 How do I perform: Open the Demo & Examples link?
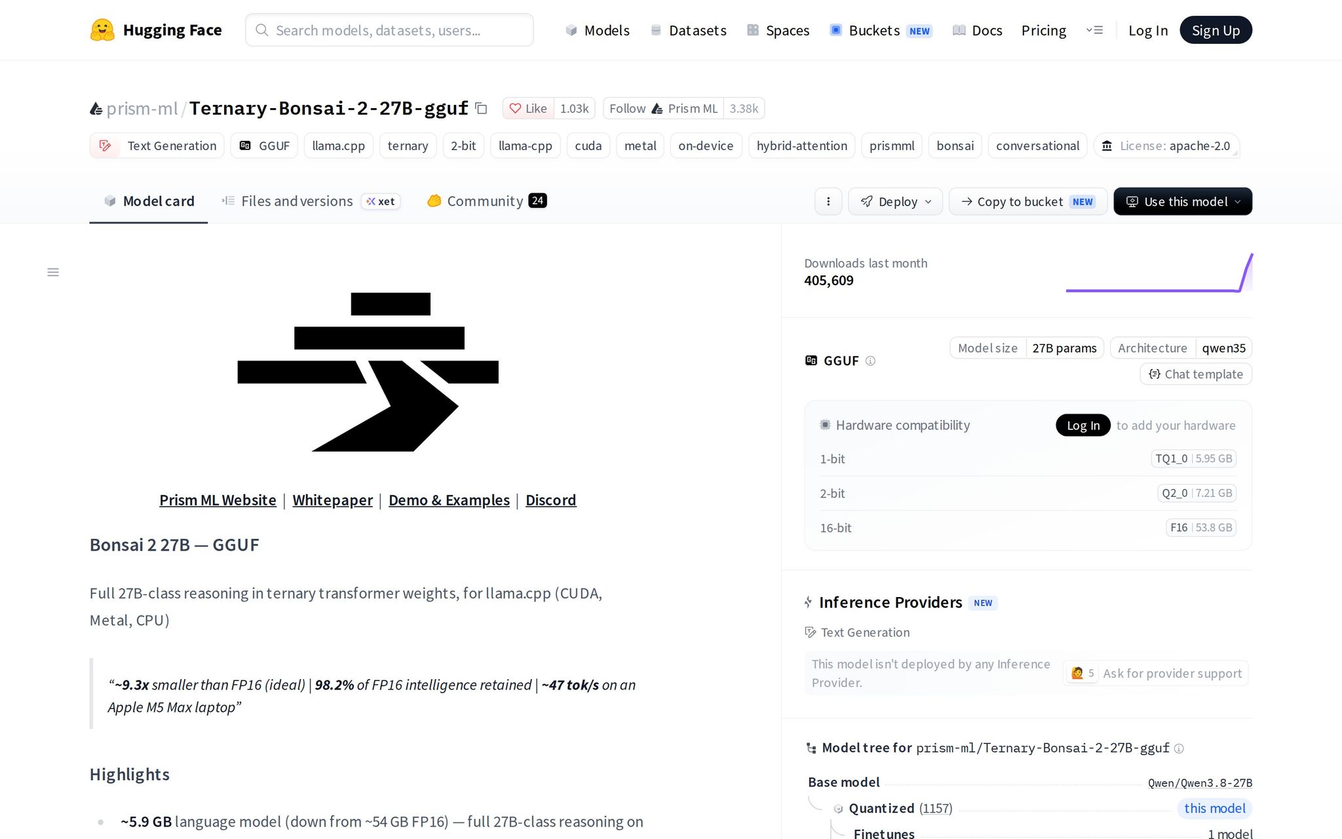(449, 500)
